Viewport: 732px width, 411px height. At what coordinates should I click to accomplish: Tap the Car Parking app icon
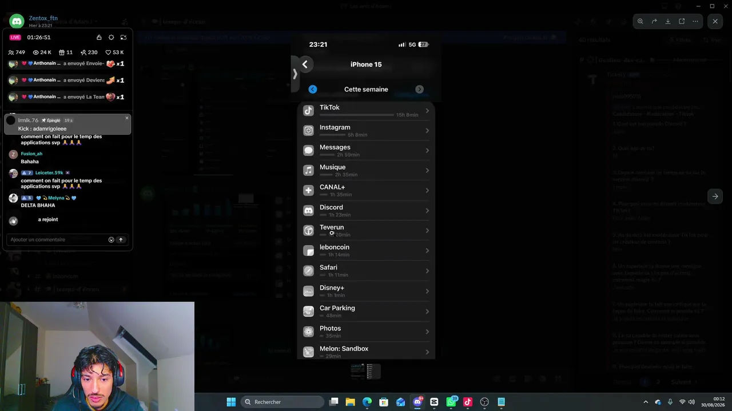[308, 311]
